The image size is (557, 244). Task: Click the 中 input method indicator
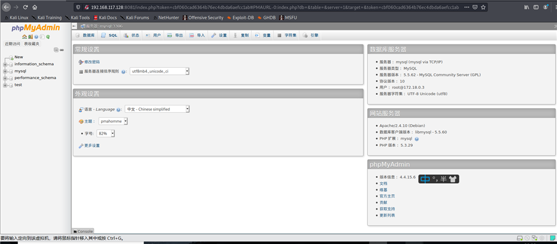pos(425,179)
